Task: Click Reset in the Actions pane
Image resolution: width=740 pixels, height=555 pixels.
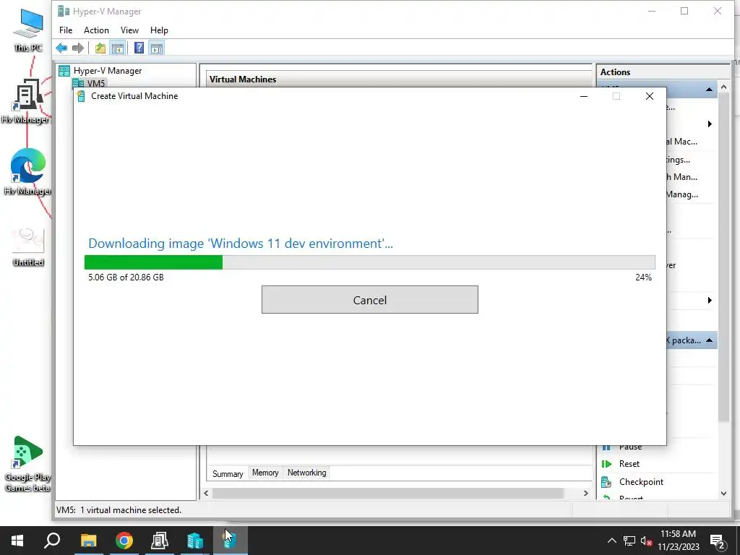Action: (x=629, y=464)
